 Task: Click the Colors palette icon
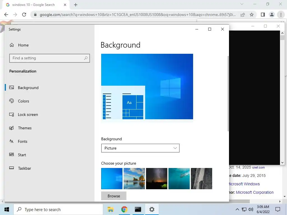[11, 101]
